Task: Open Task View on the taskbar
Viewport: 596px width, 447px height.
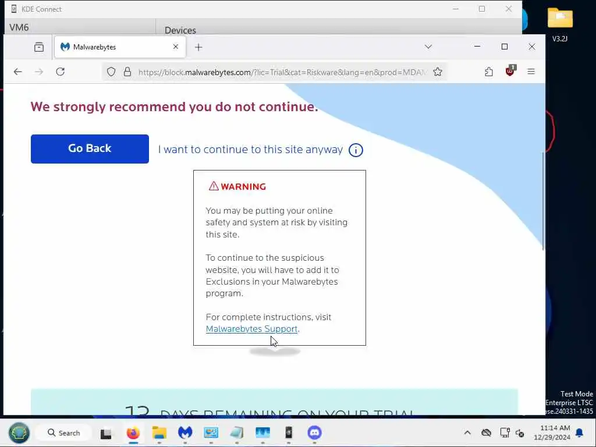Action: (106, 433)
